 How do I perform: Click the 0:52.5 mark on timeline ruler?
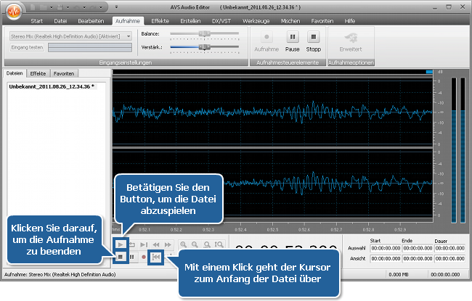click(272, 230)
